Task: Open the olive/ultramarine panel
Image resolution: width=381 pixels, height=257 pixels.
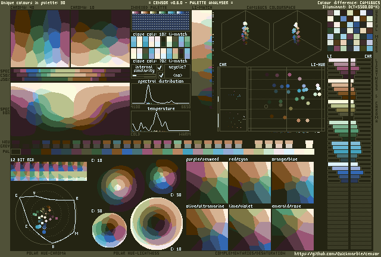Action: pos(207,230)
